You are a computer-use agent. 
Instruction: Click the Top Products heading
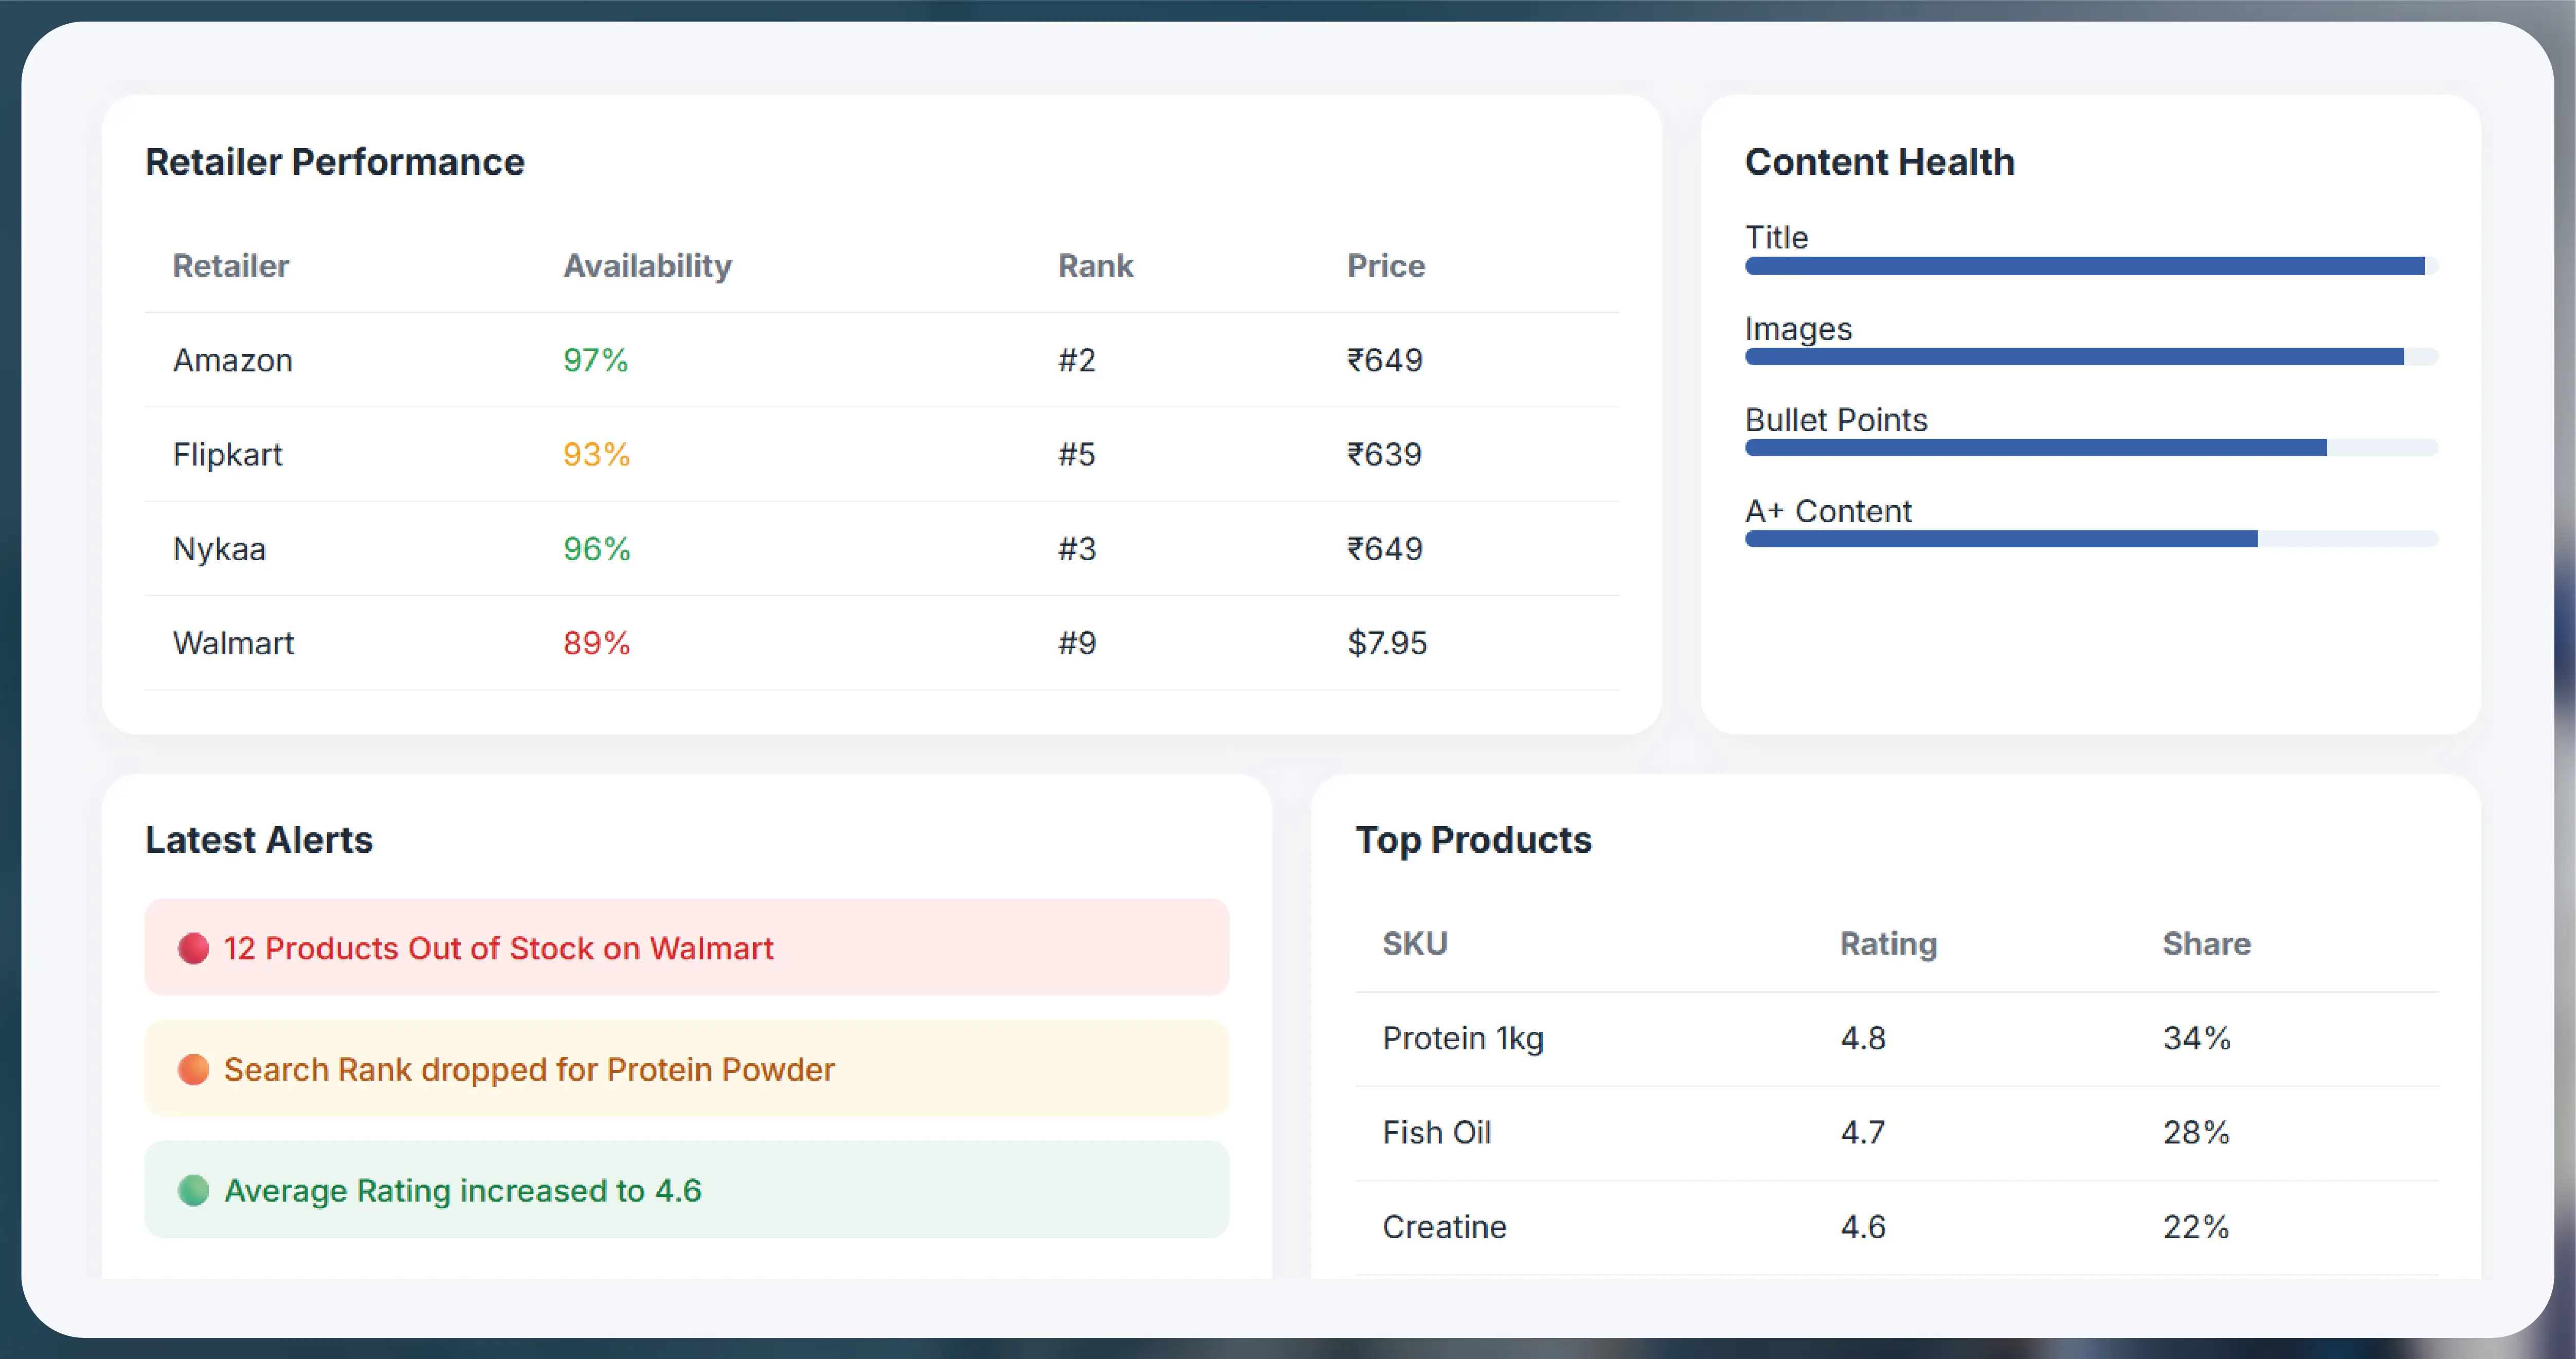click(1474, 840)
